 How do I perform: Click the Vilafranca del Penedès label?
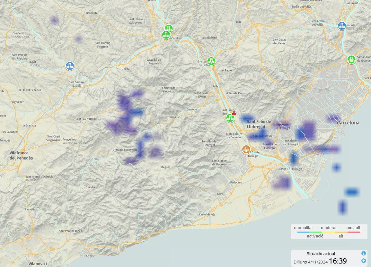click(21, 155)
